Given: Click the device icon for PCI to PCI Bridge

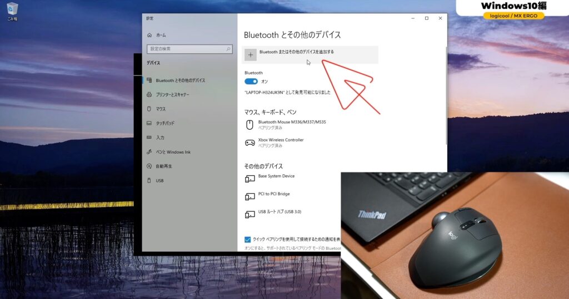Looking at the screenshot, I should (x=249, y=196).
